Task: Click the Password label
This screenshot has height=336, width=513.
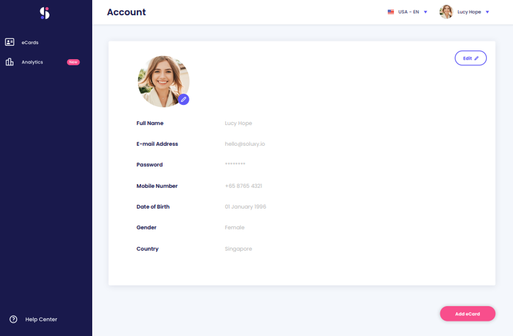Action: 150,165
